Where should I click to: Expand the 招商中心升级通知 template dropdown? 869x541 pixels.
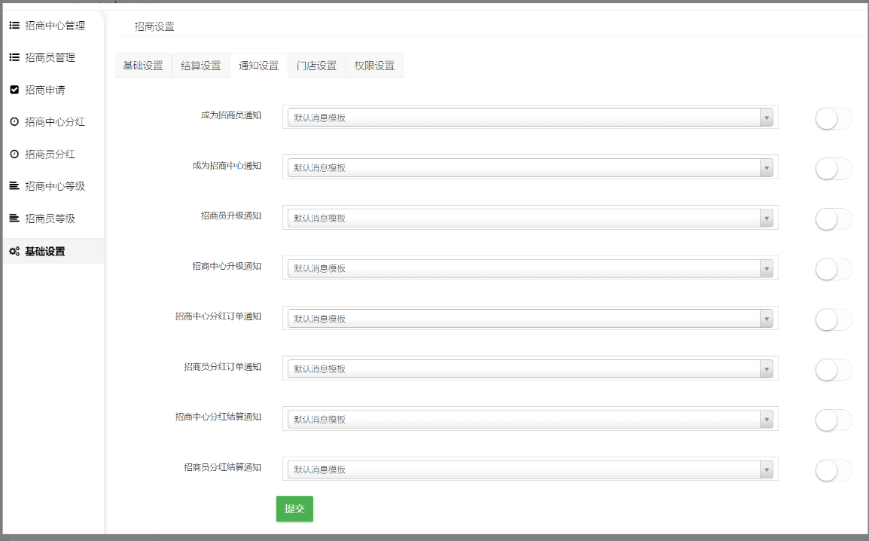[530, 268]
